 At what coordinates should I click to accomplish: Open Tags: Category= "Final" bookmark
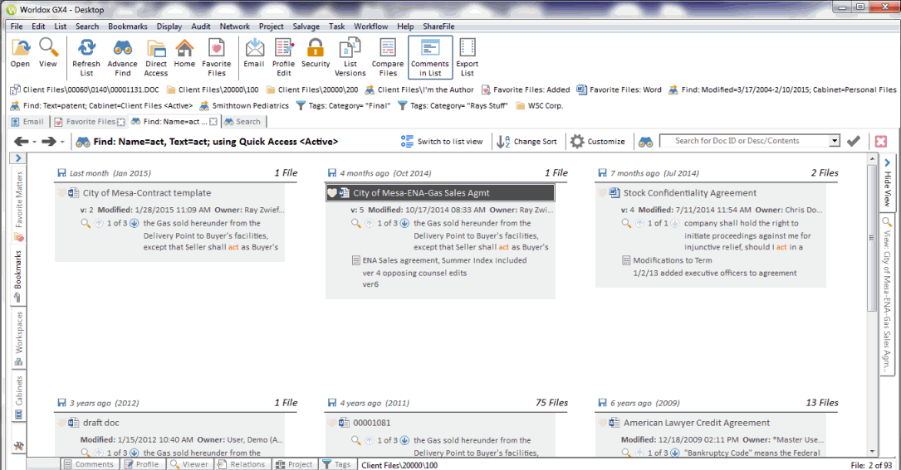343,105
